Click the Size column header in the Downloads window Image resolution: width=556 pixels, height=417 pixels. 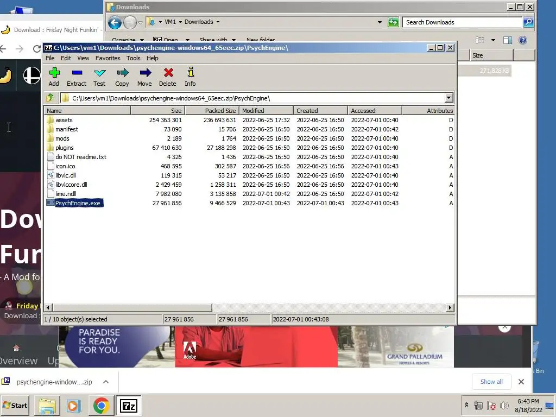tap(492, 55)
